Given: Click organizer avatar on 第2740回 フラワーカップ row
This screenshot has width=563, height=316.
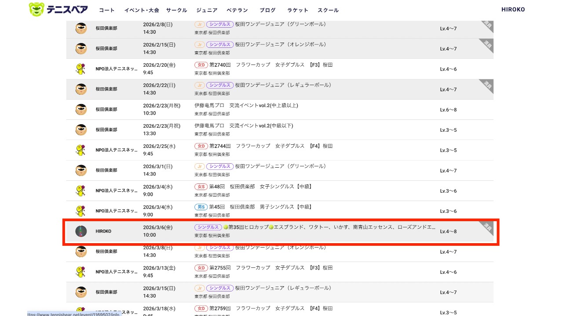Looking at the screenshot, I should pos(81,69).
